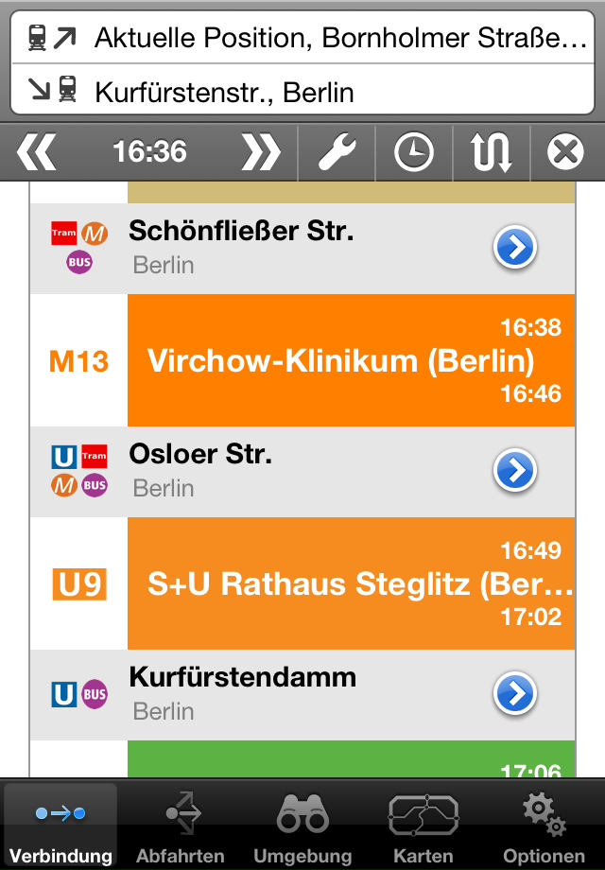Tap the U9 Rathaus Steglitz segment
The width and height of the screenshot is (605, 870).
click(x=351, y=583)
